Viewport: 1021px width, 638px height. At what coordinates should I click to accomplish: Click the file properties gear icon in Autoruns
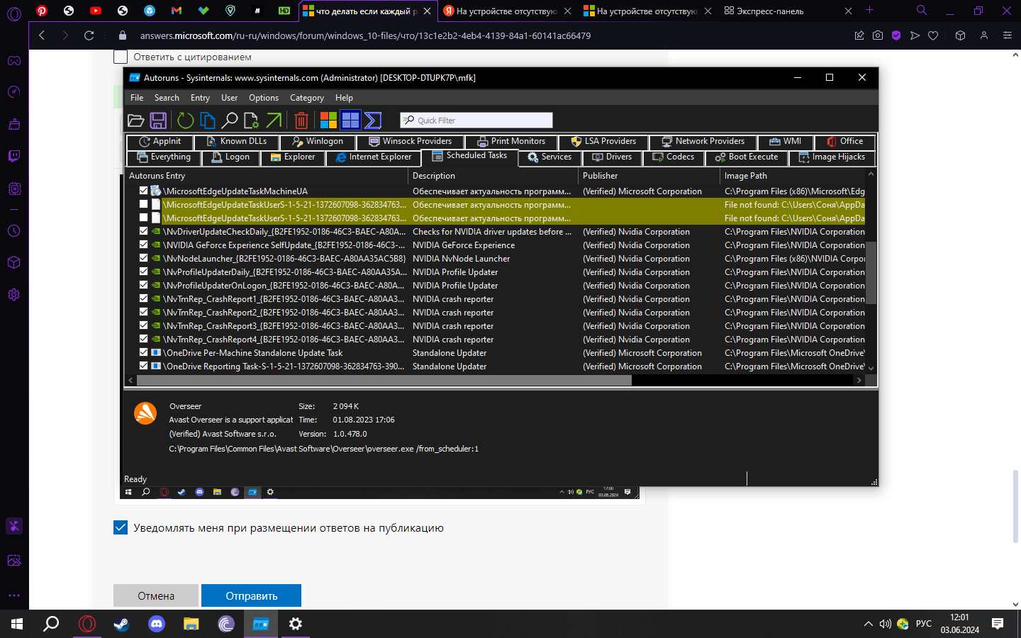pos(251,121)
